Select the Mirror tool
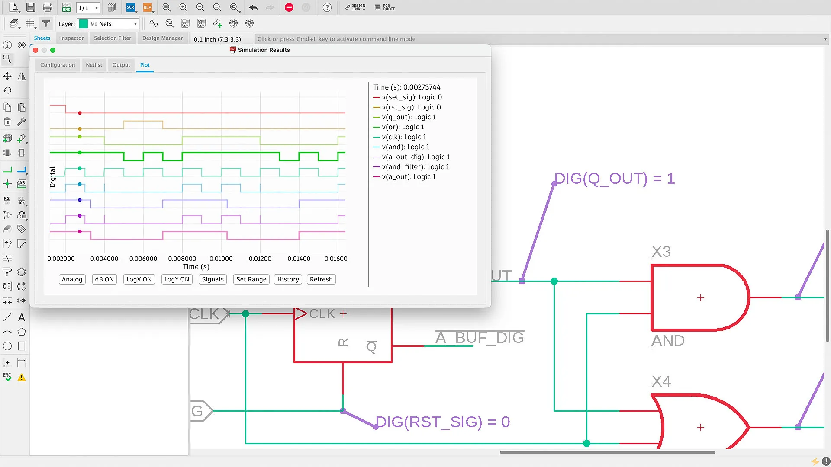The image size is (831, 467). [x=22, y=76]
